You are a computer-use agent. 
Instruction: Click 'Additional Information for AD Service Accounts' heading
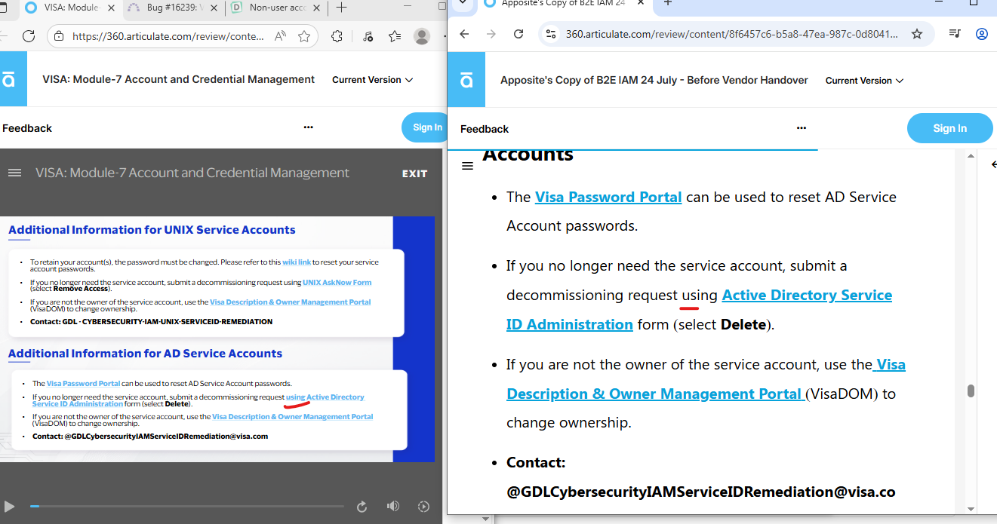[x=146, y=354]
